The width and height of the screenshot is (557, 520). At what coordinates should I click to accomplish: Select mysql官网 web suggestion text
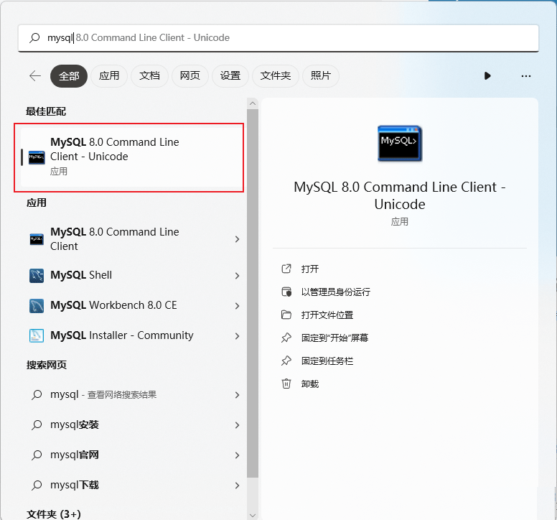(75, 455)
